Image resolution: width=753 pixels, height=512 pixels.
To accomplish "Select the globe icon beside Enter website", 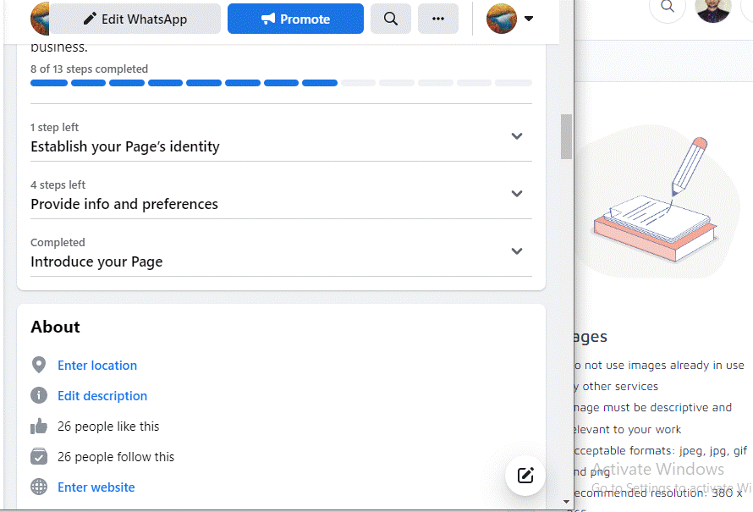I will [38, 487].
